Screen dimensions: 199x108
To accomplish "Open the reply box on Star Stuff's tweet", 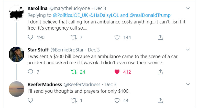I will 30,72.
